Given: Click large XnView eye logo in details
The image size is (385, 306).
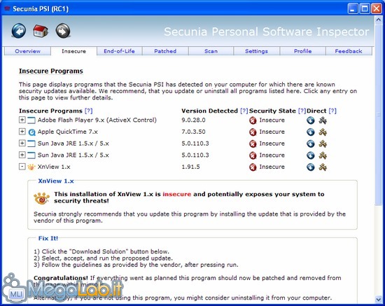Looking at the screenshot, I should tap(42, 198).
